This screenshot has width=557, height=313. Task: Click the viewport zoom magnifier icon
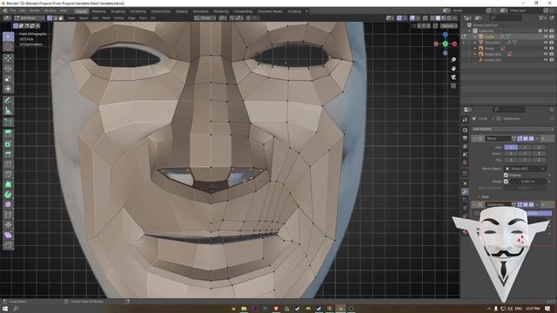(x=453, y=60)
